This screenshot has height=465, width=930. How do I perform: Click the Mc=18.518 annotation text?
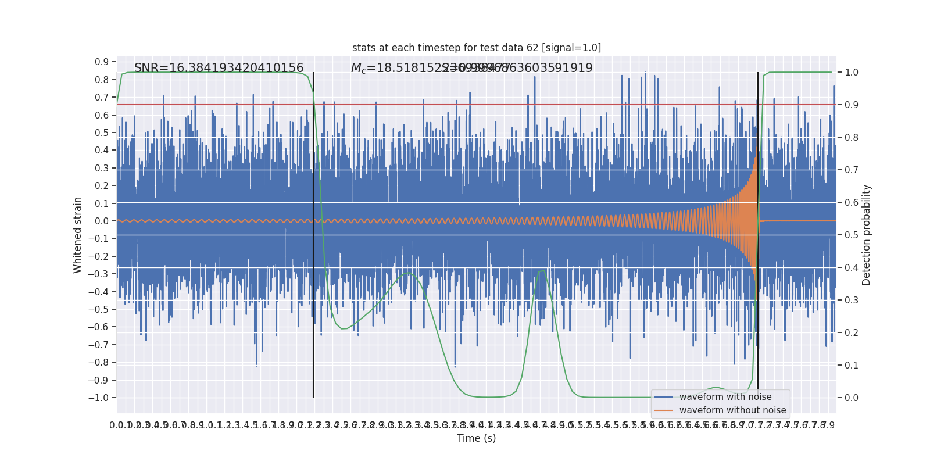tap(401, 68)
